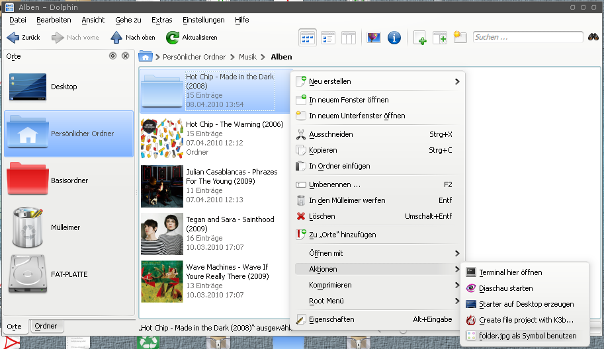Choose In den Mülleimer werfen
The height and width of the screenshot is (349, 604).
point(378,200)
